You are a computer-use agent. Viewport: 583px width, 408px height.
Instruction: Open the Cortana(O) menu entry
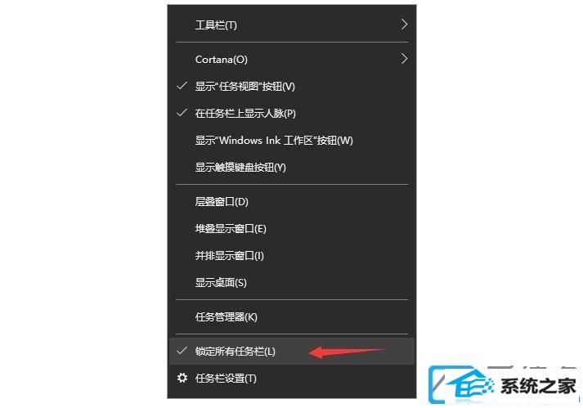coord(292,60)
